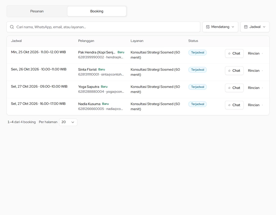Click customer name Sinta Florist
The height and width of the screenshot is (215, 276).
87,70
